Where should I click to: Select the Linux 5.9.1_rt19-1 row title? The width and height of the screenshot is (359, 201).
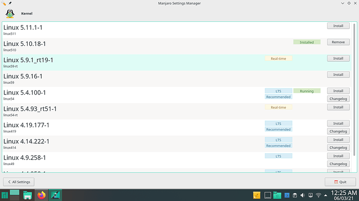(28, 60)
